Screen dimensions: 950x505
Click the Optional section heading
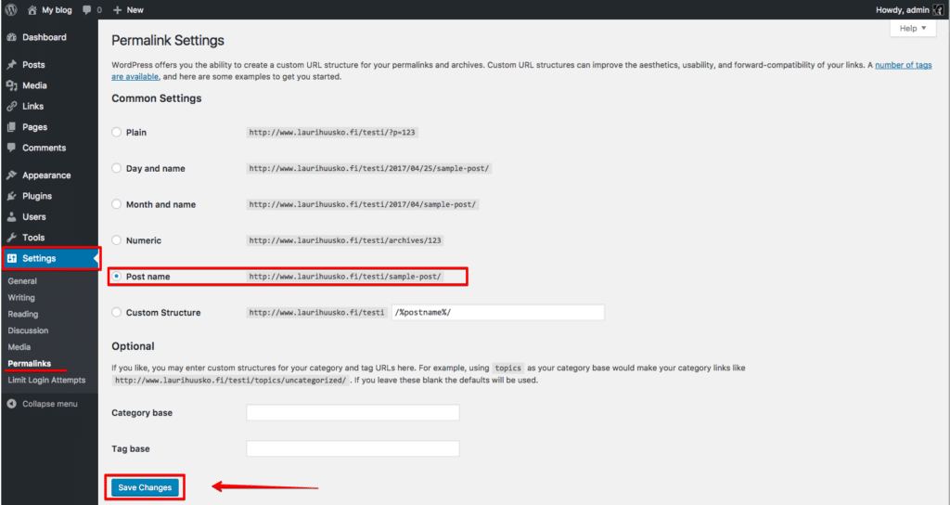click(x=133, y=346)
